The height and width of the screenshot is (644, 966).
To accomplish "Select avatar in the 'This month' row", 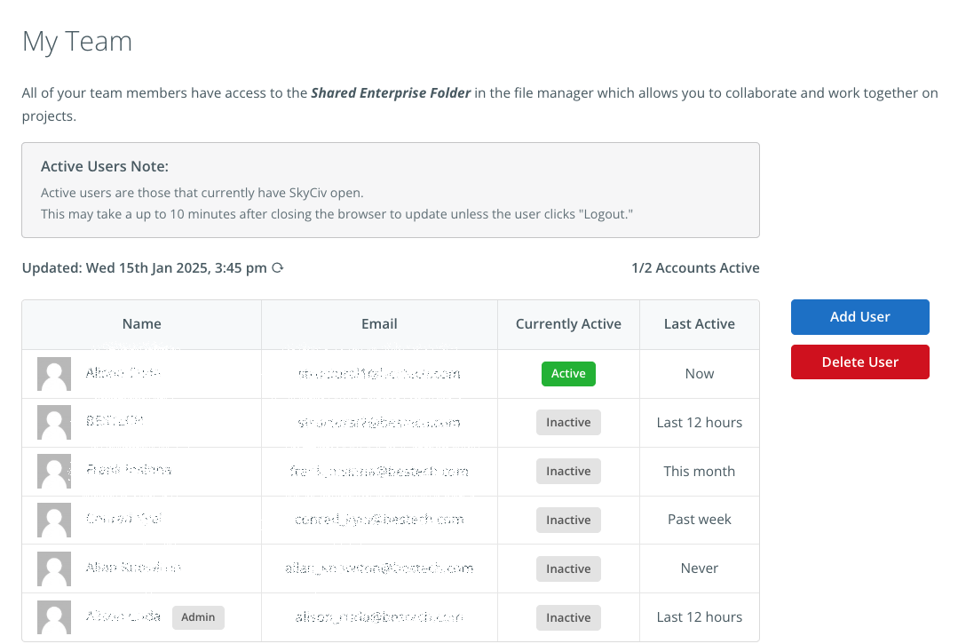I will [x=54, y=472].
